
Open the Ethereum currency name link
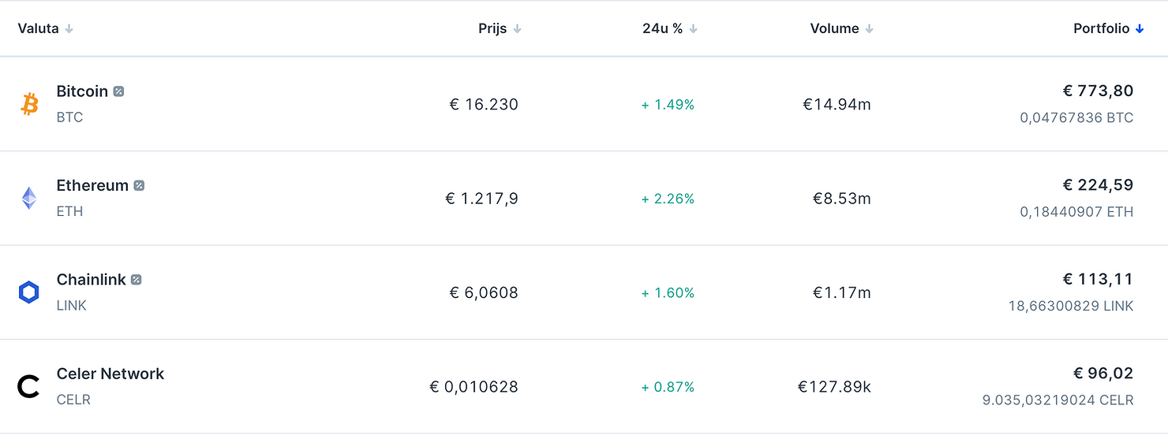pyautogui.click(x=92, y=186)
